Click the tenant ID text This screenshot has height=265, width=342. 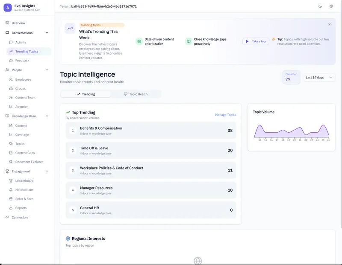[104, 6]
